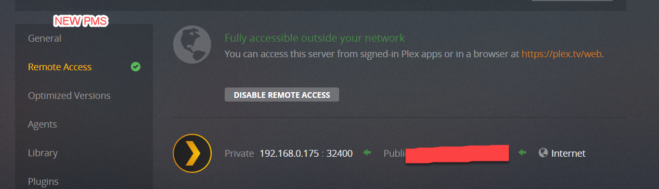Click the small globe beside Internet
Screen dimensions: 659x189
pyautogui.click(x=543, y=153)
